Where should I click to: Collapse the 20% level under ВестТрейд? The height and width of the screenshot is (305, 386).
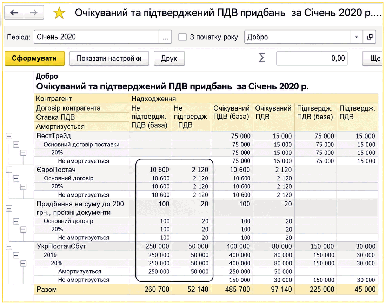click(x=23, y=153)
